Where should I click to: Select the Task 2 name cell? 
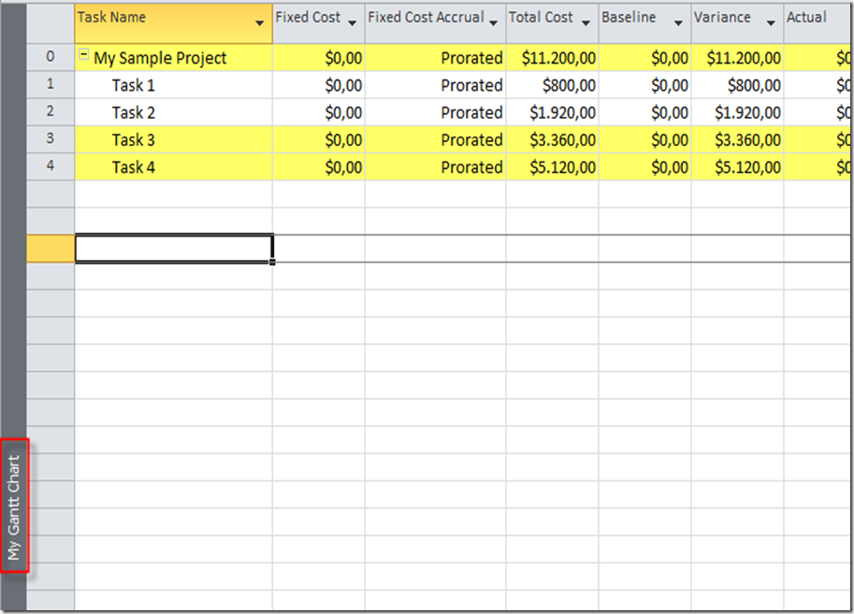tap(134, 112)
